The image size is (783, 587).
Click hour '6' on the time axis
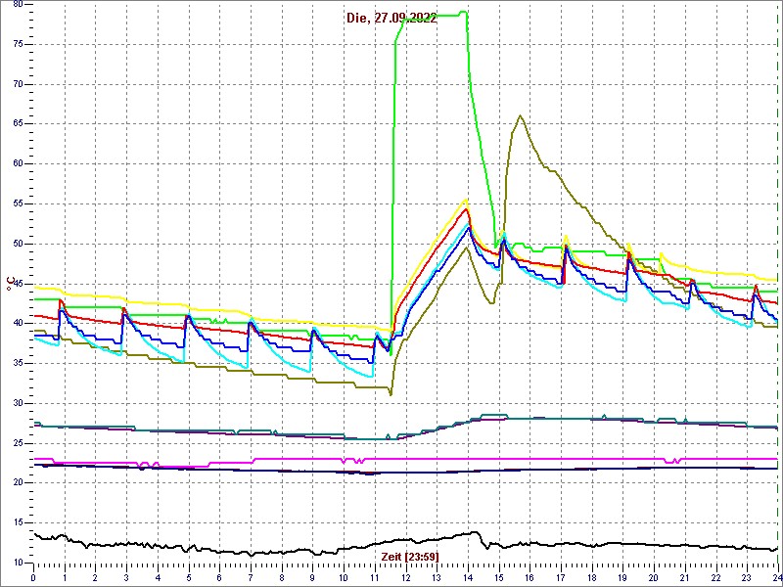[x=219, y=578]
